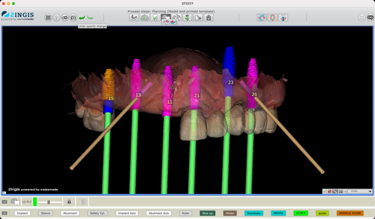The height and width of the screenshot is (219, 375).
Task: Click the green redo arrow
Action: 90,18
